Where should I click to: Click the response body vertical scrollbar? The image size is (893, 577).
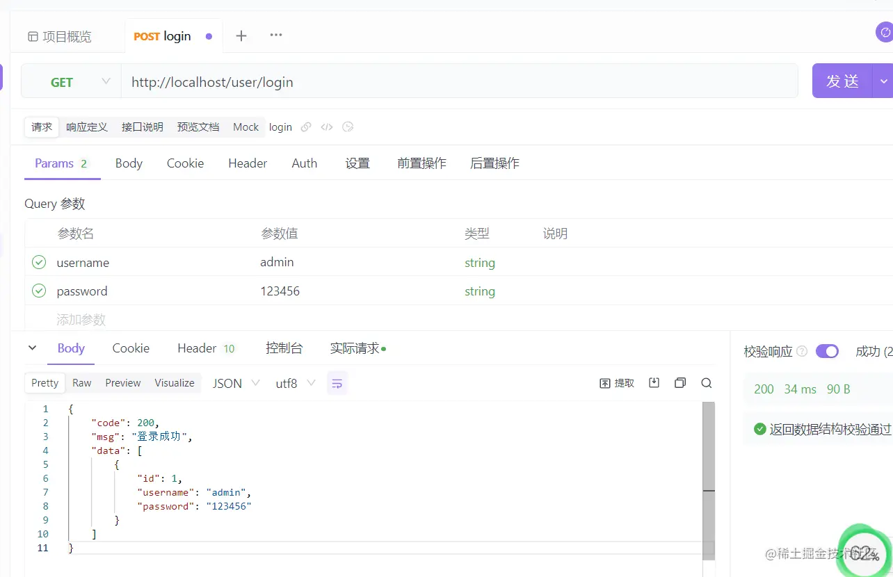pyautogui.click(x=709, y=480)
